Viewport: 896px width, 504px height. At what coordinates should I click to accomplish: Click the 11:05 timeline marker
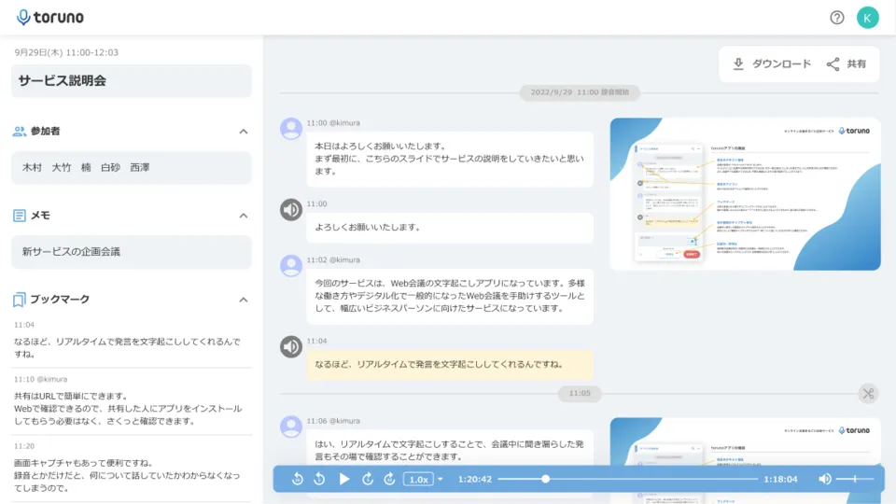tap(580, 393)
